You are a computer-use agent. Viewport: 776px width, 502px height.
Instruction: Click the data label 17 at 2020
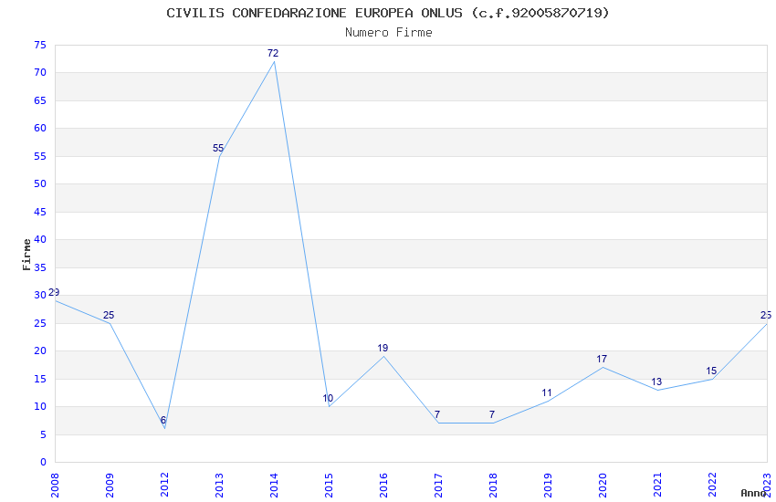pyautogui.click(x=602, y=360)
